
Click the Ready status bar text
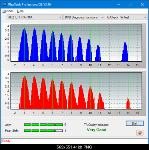[6, 141]
